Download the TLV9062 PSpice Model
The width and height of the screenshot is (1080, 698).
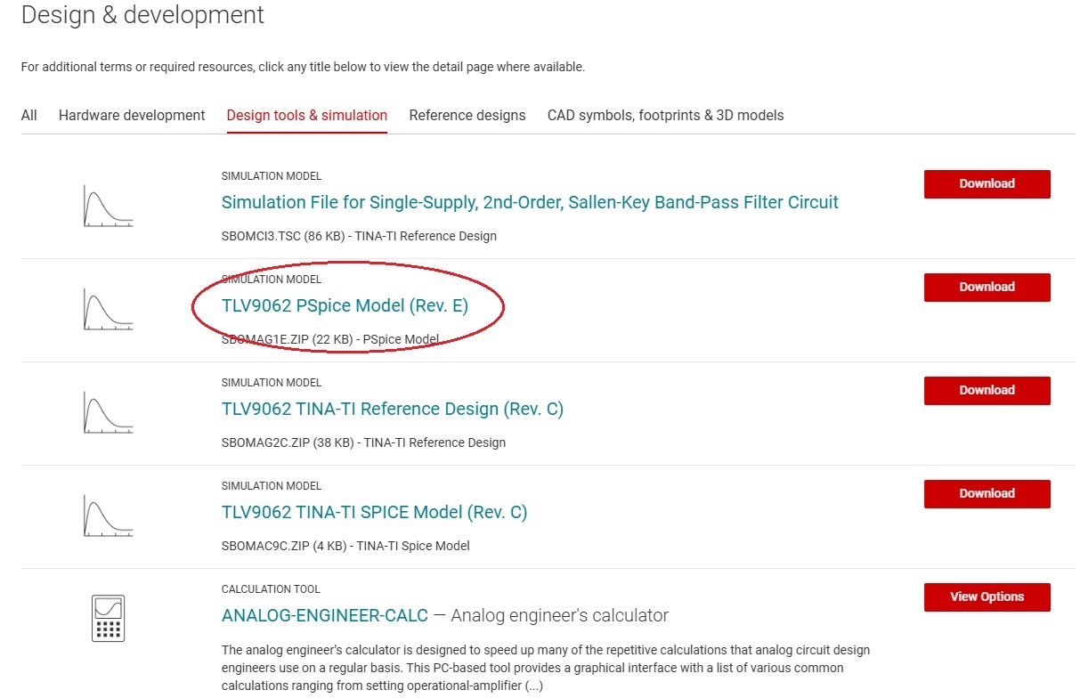tap(987, 287)
